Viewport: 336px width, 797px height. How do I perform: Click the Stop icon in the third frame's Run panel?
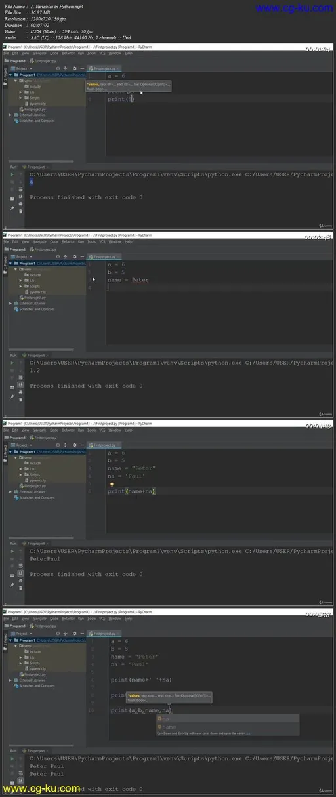point(12,560)
